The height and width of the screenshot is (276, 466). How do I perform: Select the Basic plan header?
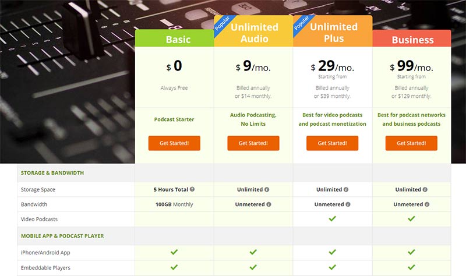174,38
